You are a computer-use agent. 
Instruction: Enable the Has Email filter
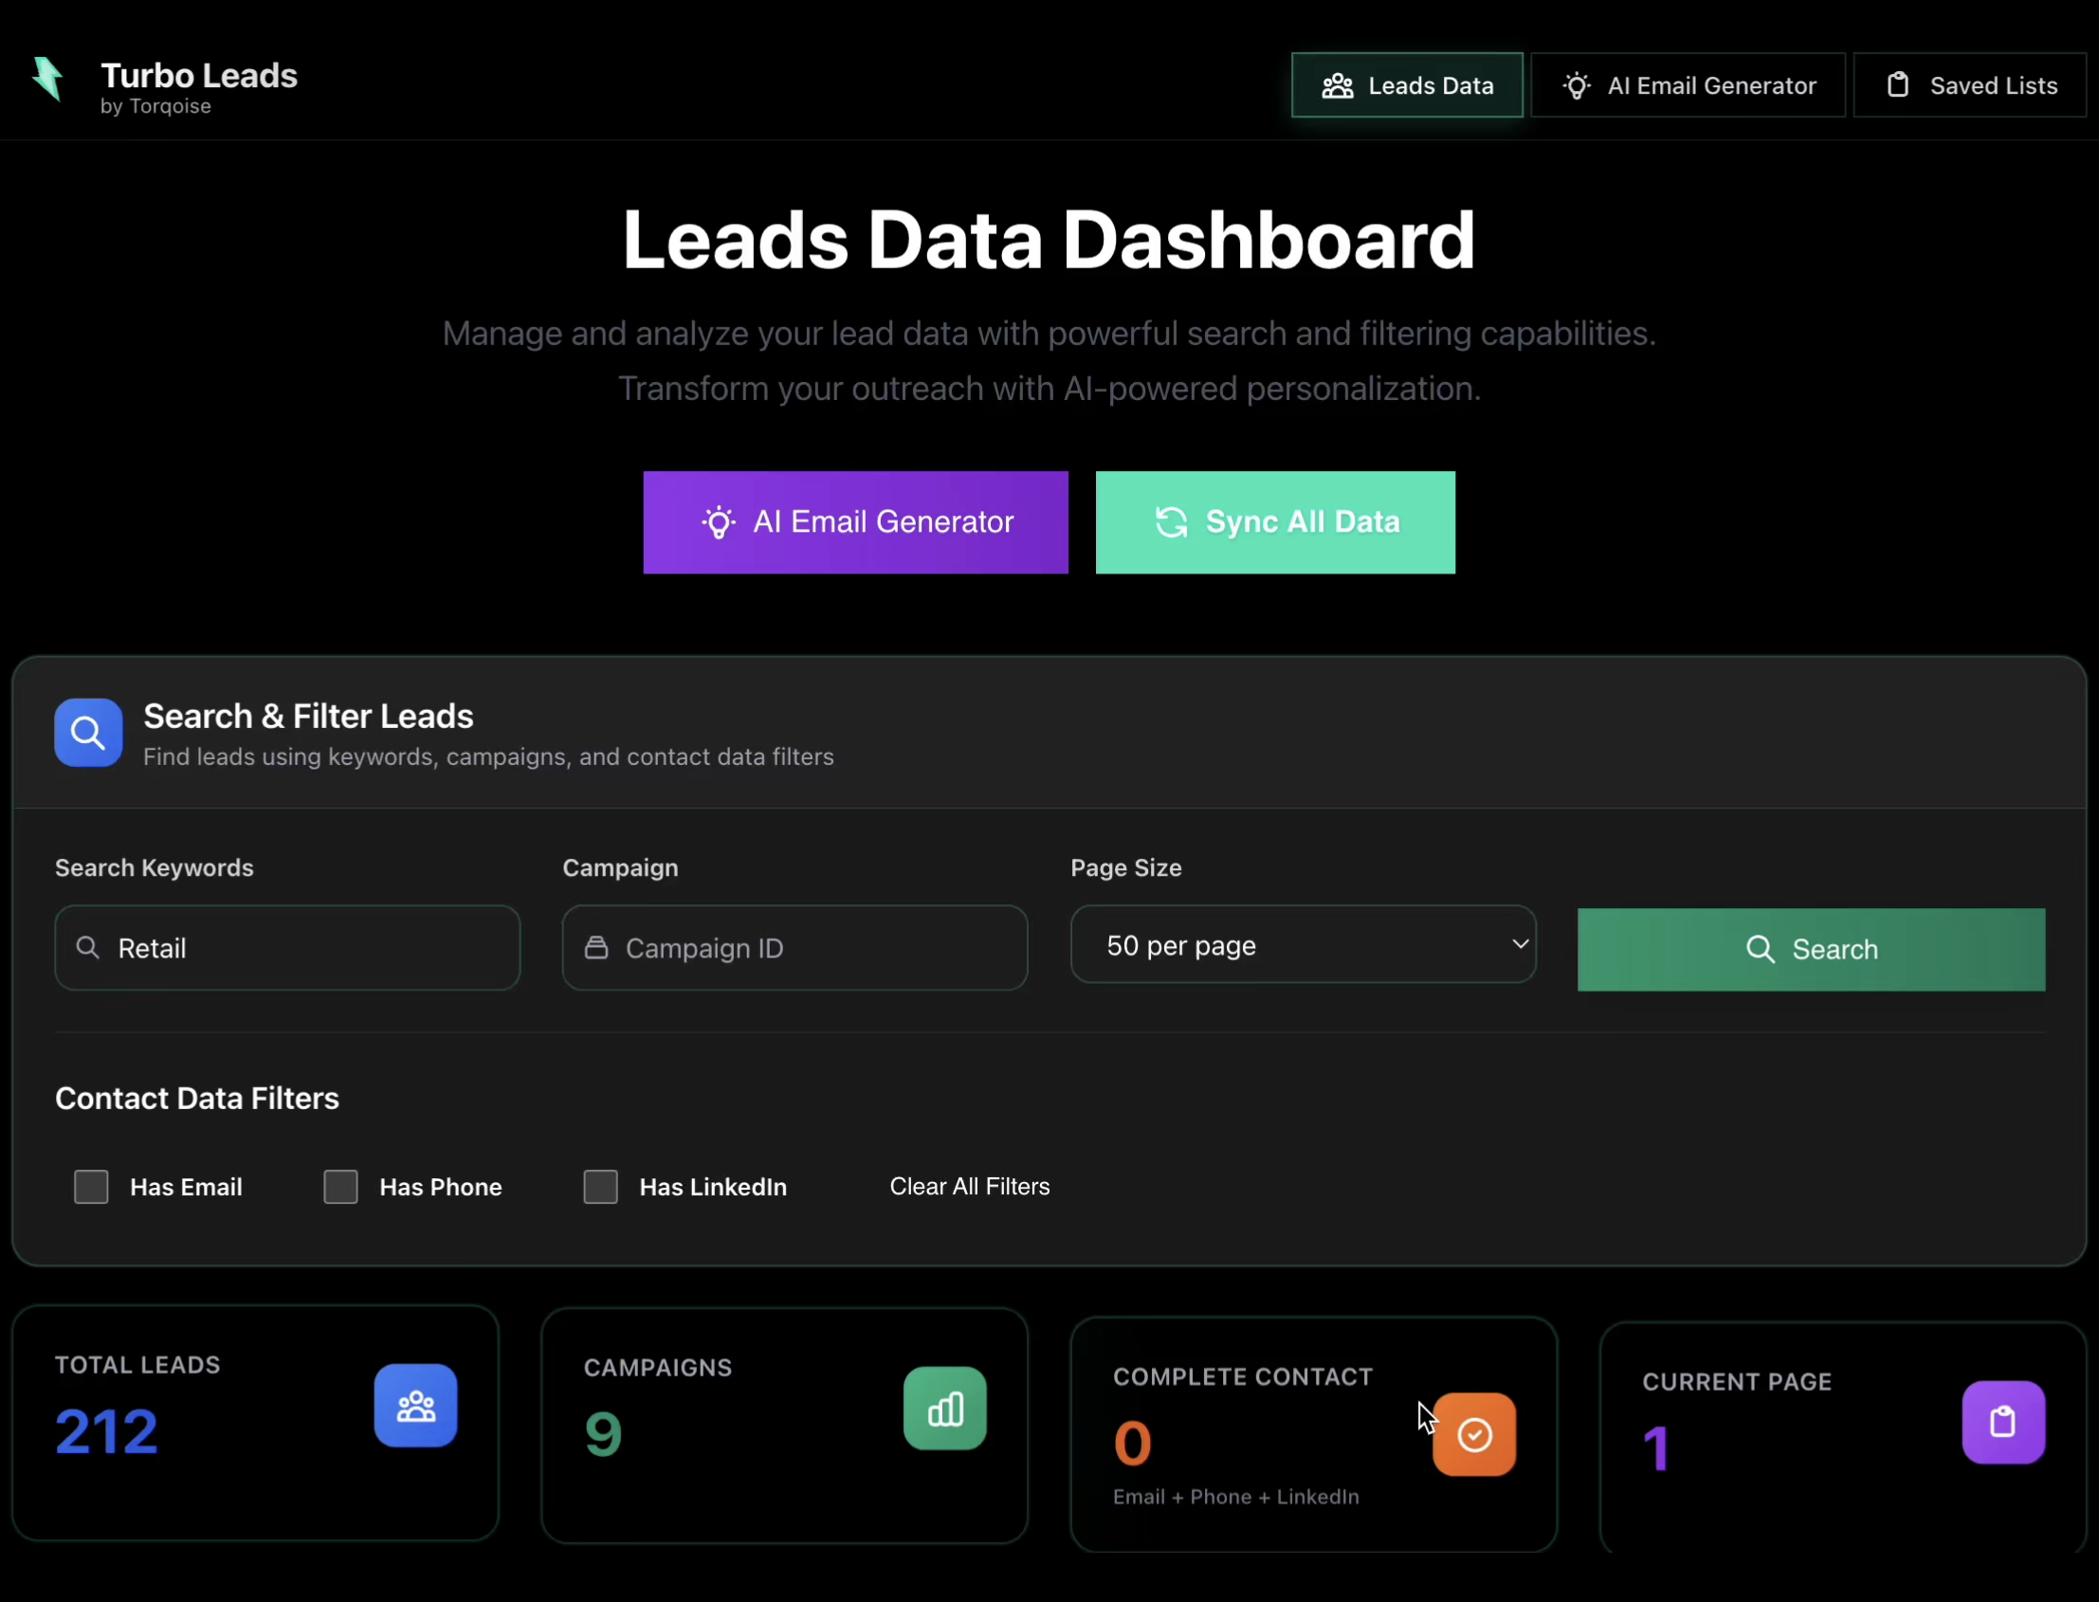(91, 1186)
